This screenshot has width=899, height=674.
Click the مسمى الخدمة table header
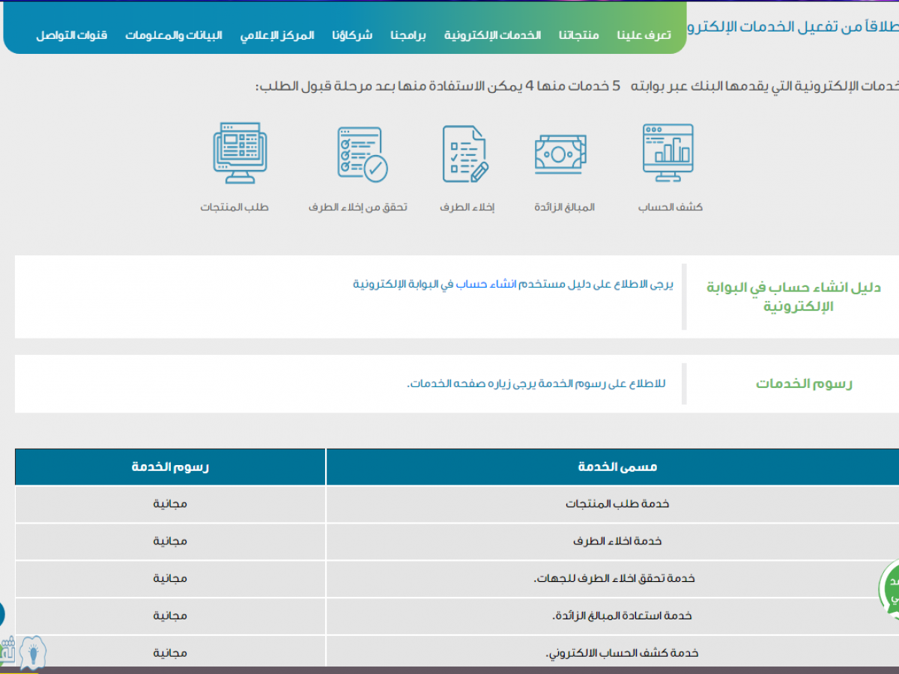[x=617, y=467]
